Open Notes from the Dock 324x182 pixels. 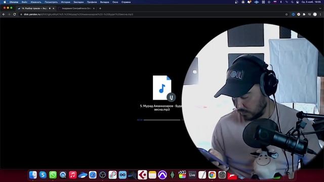tap(152, 175)
